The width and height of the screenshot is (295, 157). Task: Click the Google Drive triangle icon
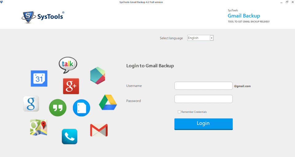point(108,102)
